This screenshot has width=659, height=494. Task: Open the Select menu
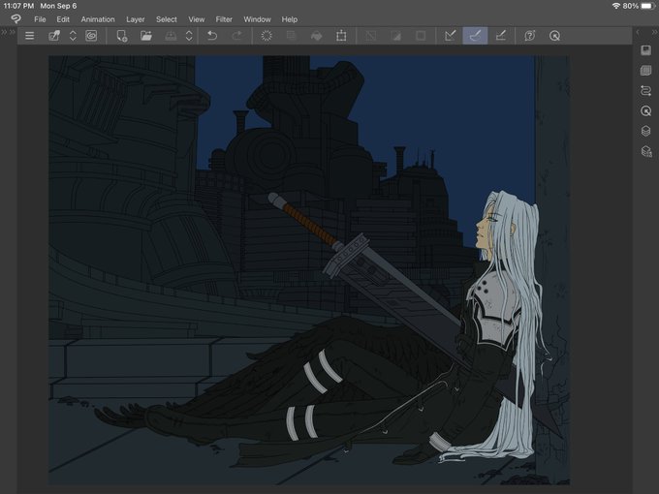coord(167,19)
